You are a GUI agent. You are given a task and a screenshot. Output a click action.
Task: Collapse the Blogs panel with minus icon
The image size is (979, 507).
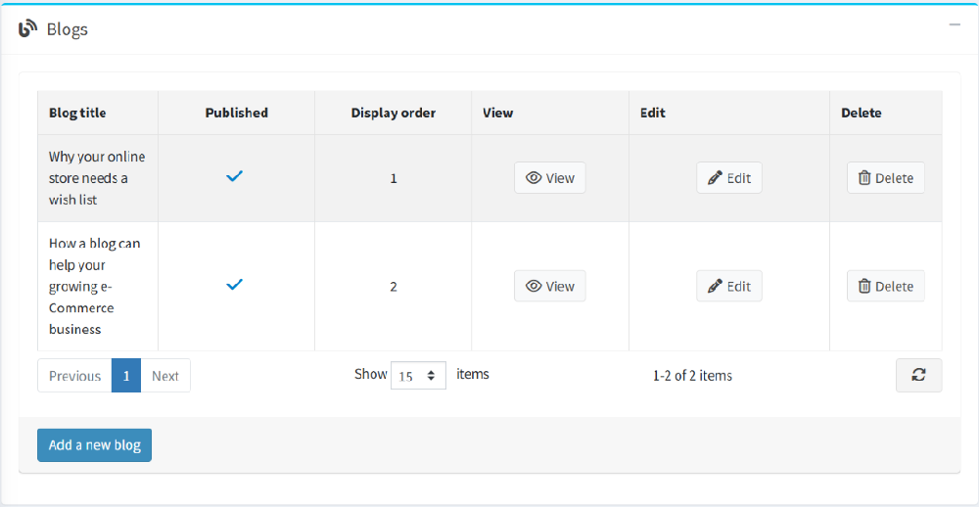tap(955, 24)
